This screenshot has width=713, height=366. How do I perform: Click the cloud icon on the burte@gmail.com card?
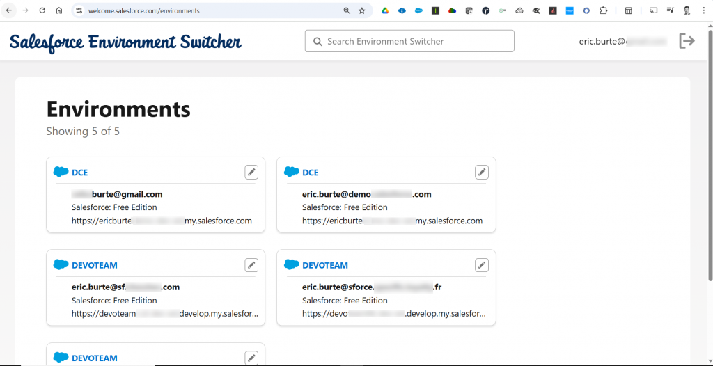61,172
